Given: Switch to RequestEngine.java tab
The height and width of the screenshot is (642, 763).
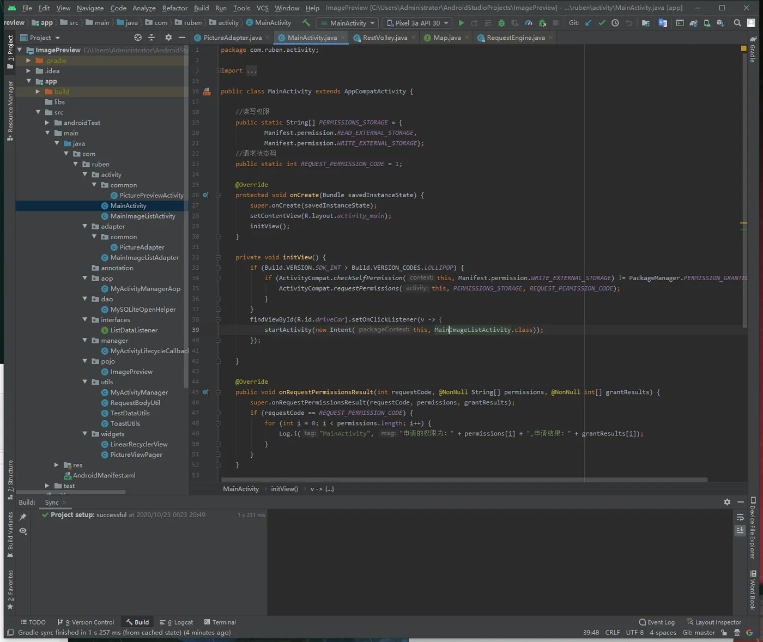Looking at the screenshot, I should tap(516, 38).
